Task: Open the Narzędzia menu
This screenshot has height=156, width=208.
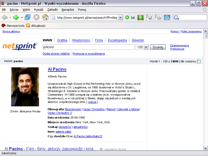Action: (68, 10)
